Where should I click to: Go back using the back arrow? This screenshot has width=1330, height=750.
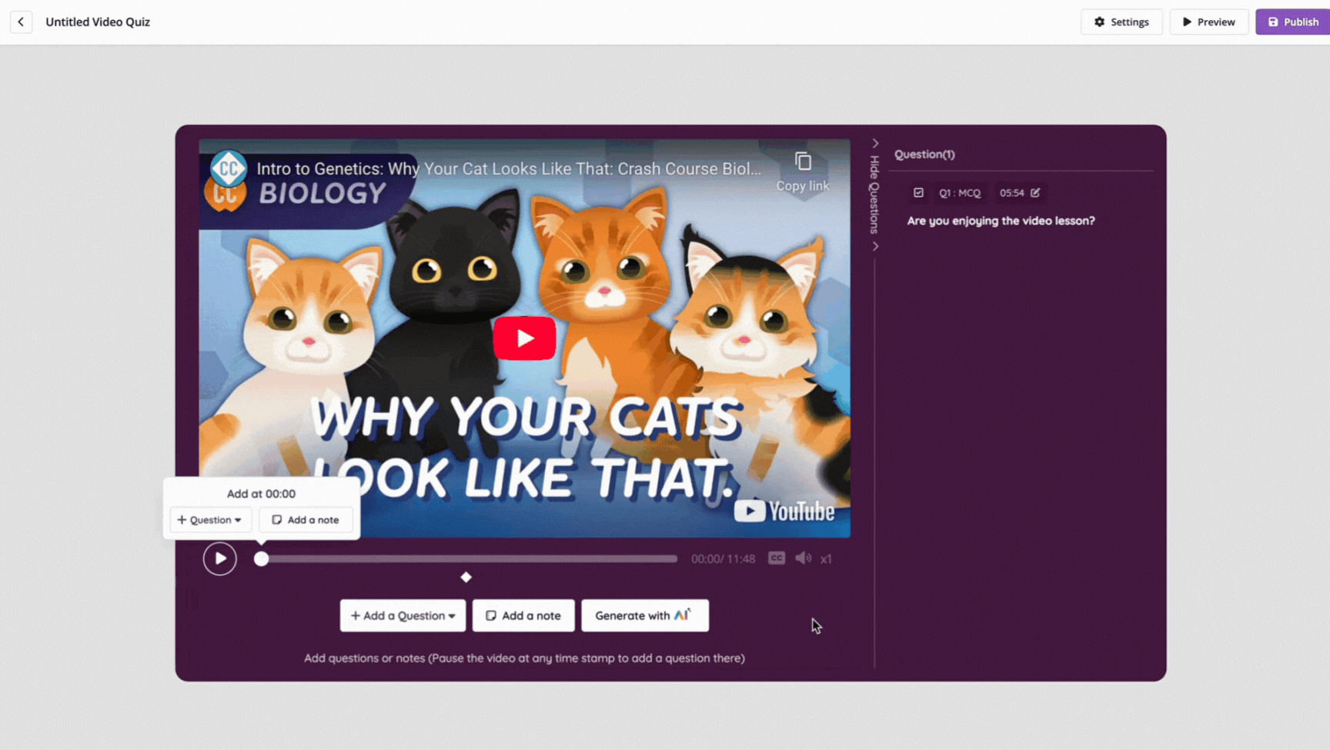(21, 22)
